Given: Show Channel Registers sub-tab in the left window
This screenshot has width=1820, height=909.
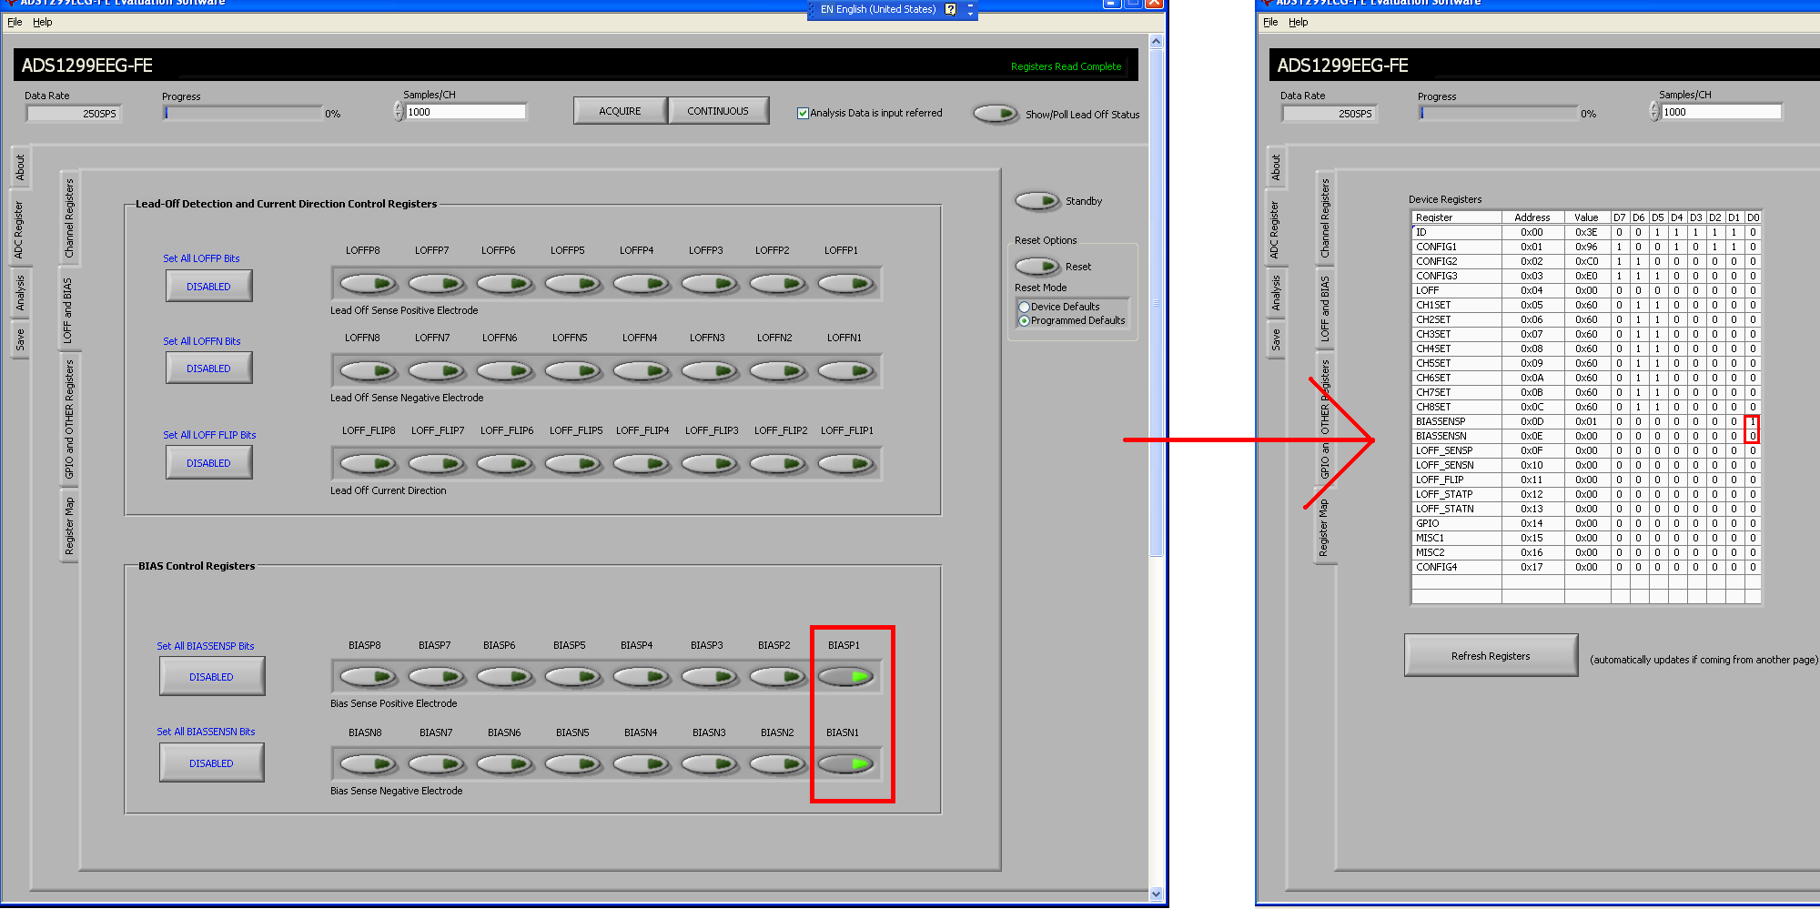Looking at the screenshot, I should coord(69,218).
